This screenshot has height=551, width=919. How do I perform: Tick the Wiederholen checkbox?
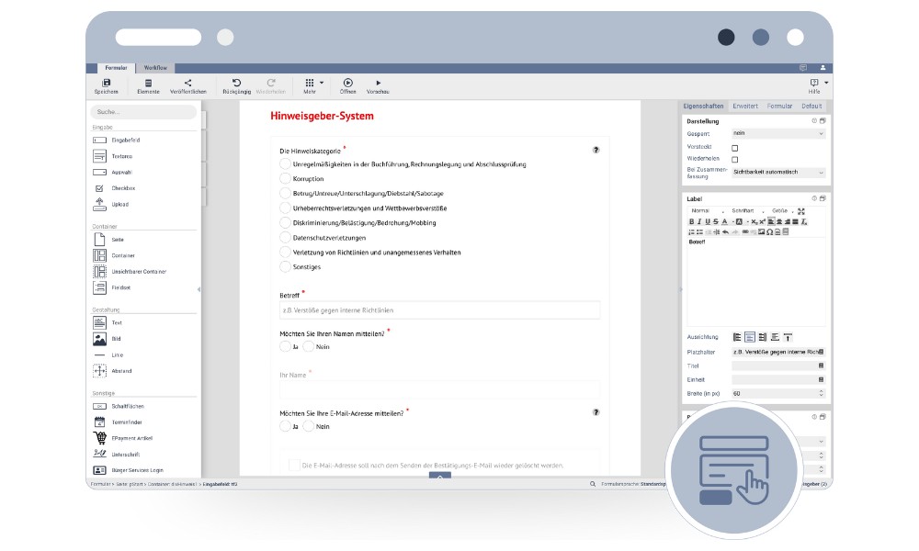coord(734,160)
